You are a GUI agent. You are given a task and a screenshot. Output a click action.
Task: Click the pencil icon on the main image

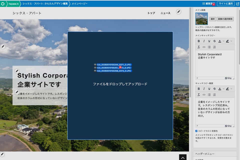click(3, 46)
